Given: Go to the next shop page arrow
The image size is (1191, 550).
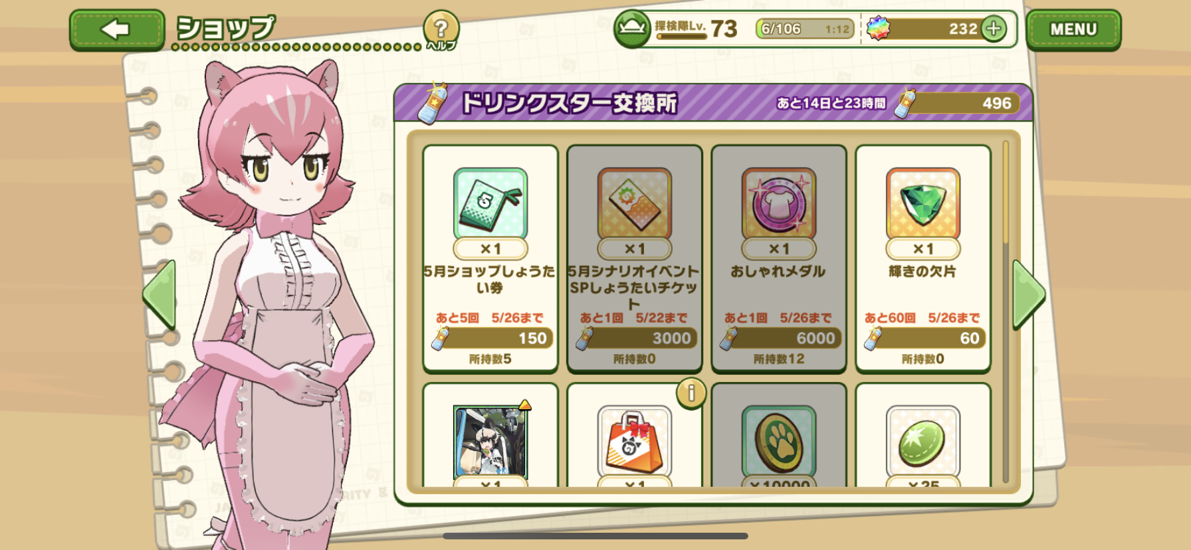Looking at the screenshot, I should click(x=1029, y=295).
